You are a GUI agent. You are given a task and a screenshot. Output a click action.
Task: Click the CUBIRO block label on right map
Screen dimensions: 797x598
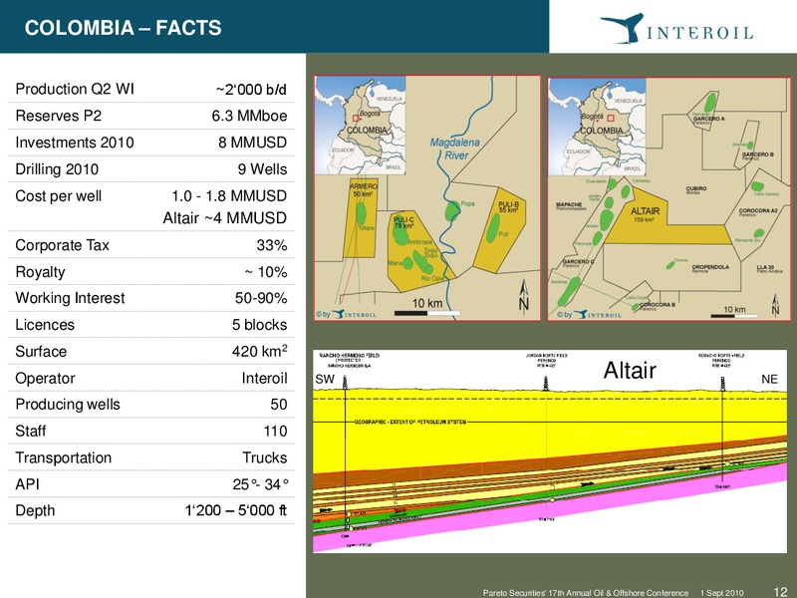[x=696, y=189]
